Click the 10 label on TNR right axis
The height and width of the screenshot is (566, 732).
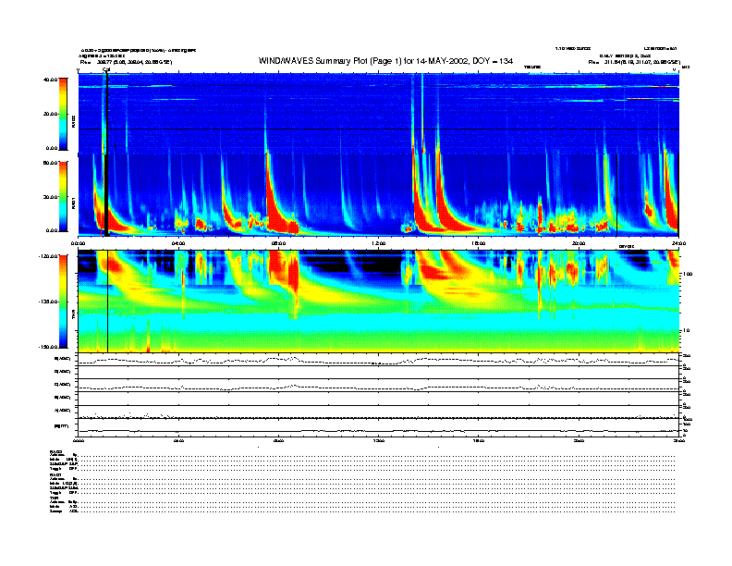coord(688,331)
